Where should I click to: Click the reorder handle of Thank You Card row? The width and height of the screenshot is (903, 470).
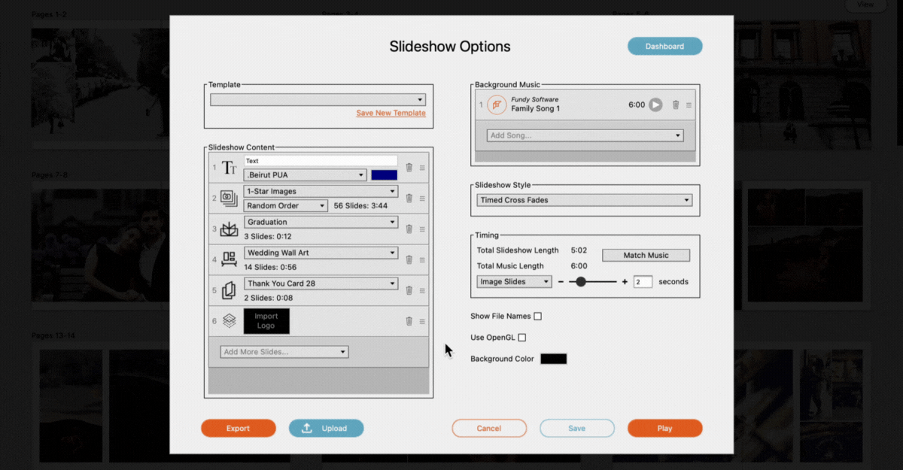tap(422, 290)
